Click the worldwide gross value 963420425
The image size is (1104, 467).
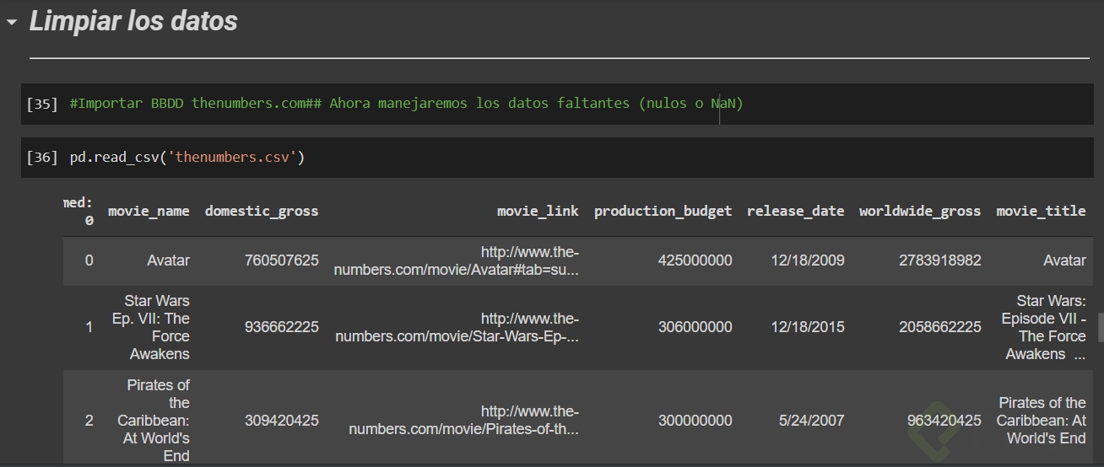coord(944,420)
